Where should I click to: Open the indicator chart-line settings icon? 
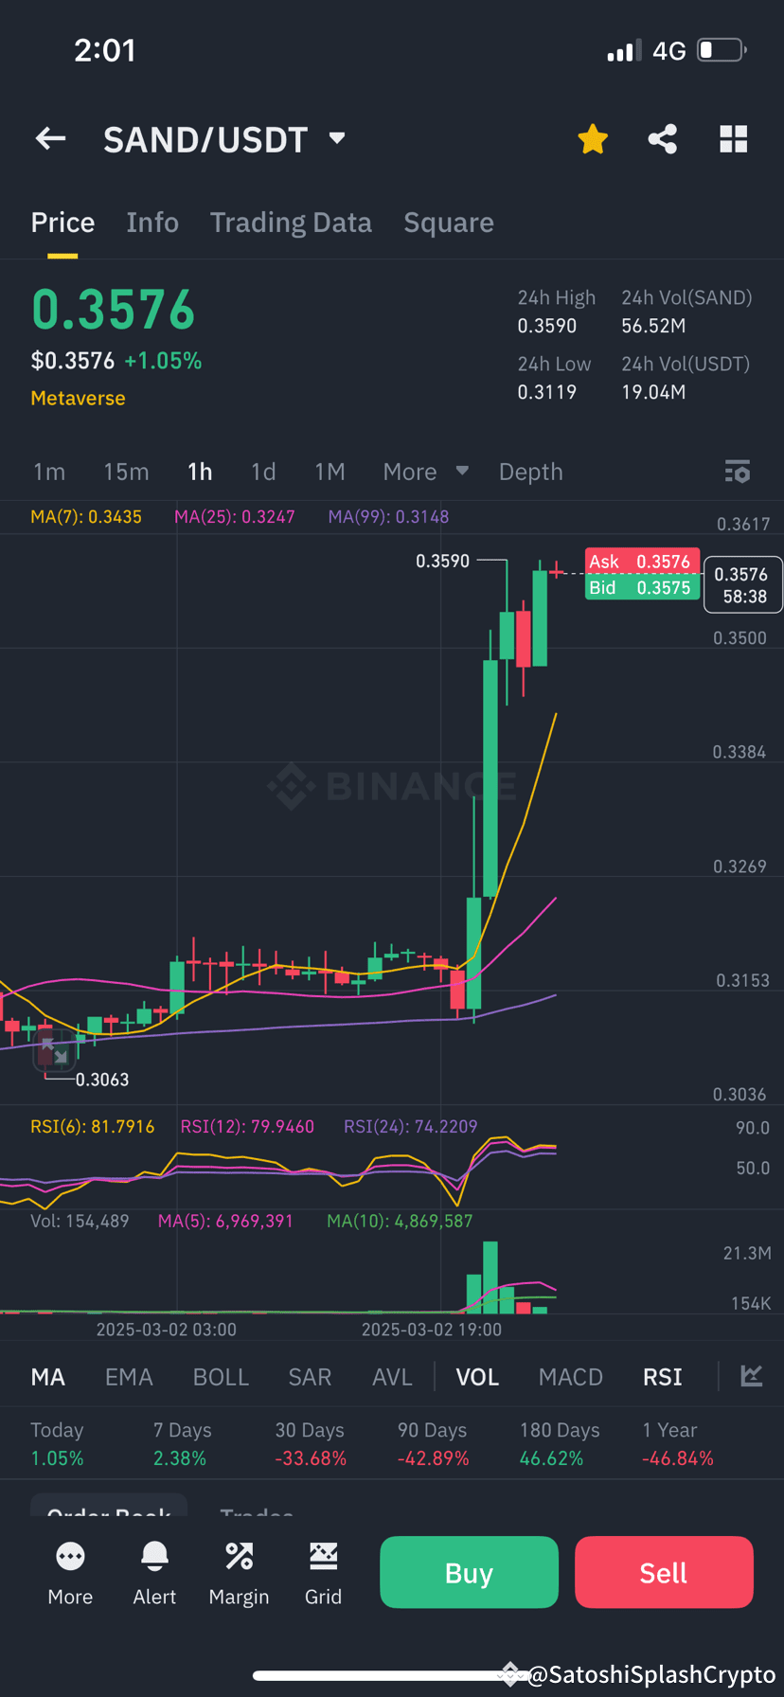tap(752, 1376)
